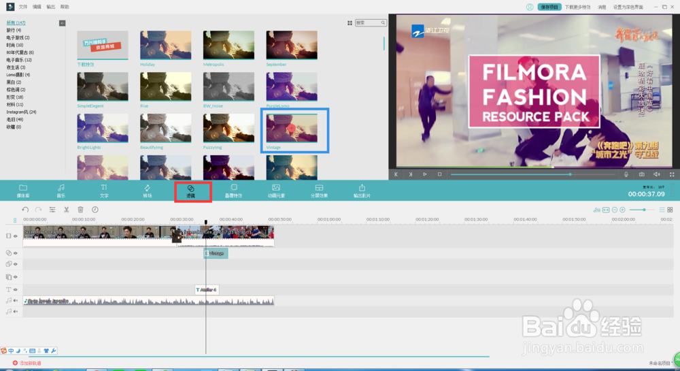Select the 黑白 (2) category
680x371 pixels.
coord(14,82)
